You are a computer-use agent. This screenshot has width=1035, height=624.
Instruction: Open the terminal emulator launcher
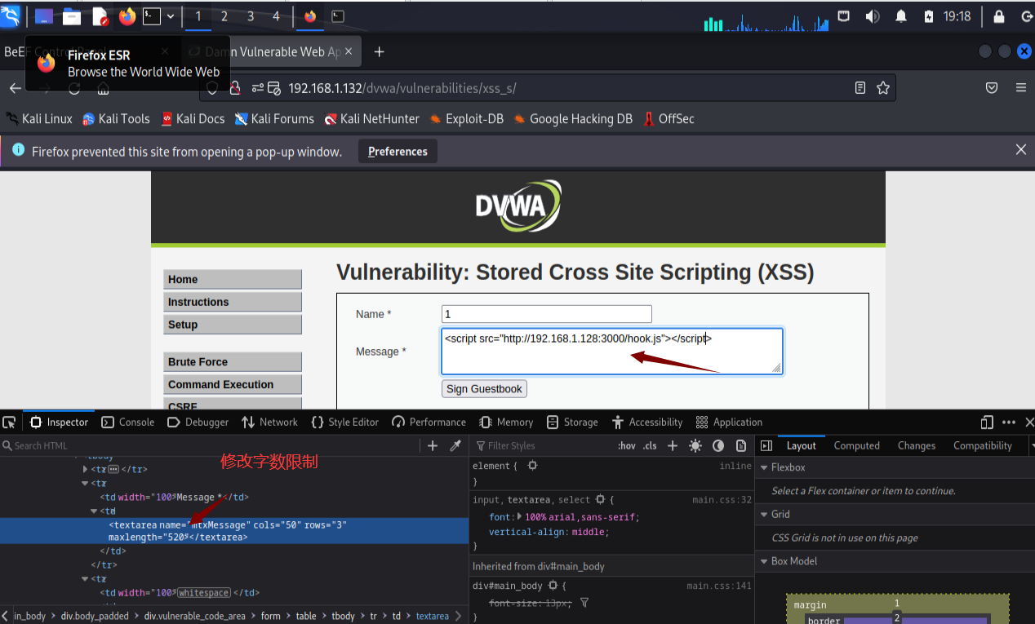click(152, 16)
